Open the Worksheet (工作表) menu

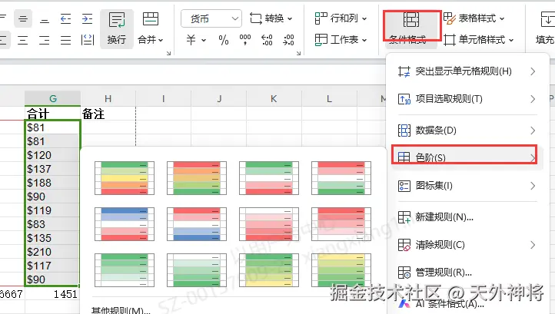point(341,40)
